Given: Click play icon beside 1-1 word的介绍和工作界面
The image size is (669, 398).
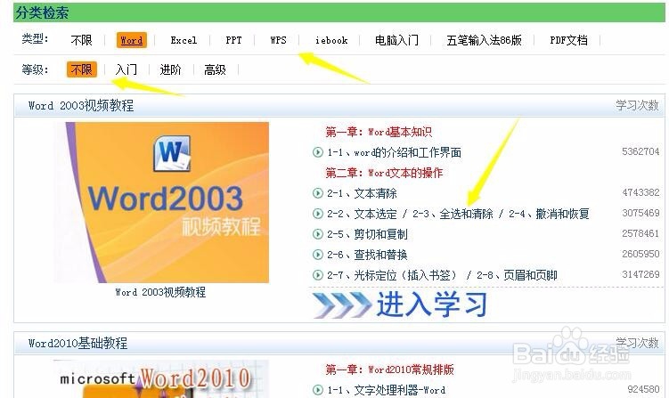Looking at the screenshot, I should (318, 152).
